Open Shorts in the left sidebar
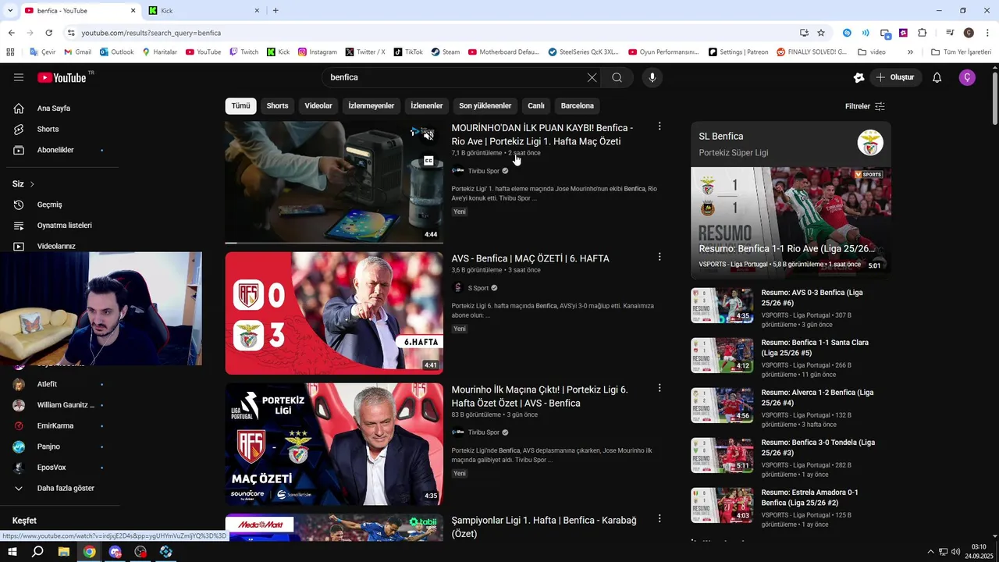This screenshot has width=999, height=562. 47,129
